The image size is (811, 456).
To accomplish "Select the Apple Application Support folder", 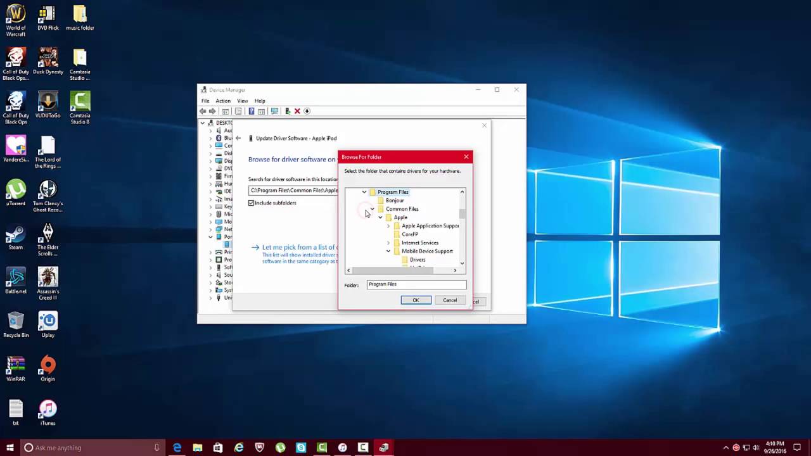I will (x=430, y=225).
